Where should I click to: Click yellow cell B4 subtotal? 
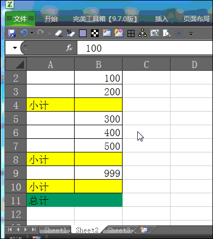98,105
